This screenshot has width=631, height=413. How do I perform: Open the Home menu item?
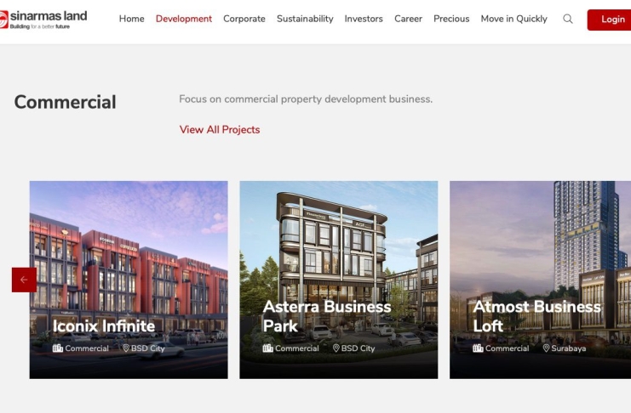(132, 19)
